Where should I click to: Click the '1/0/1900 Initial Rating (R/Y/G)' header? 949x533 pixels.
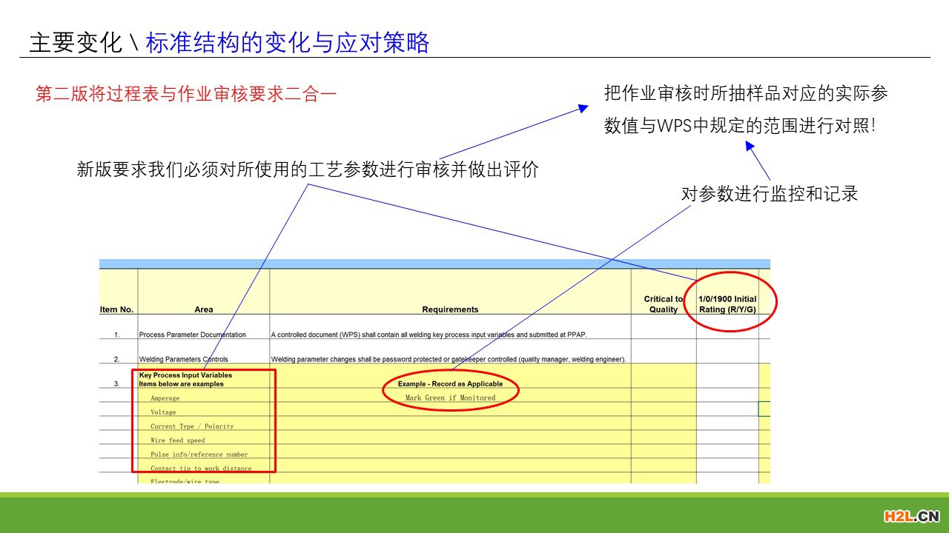click(727, 304)
